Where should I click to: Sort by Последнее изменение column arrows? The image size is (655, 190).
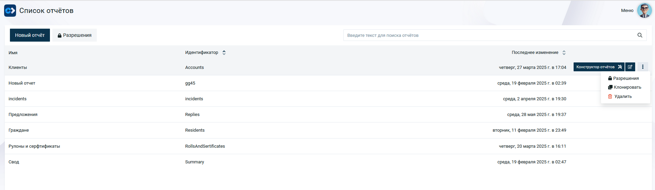point(564,53)
